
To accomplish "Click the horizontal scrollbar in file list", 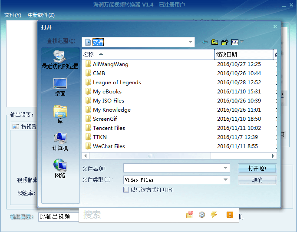I will point(150,156).
